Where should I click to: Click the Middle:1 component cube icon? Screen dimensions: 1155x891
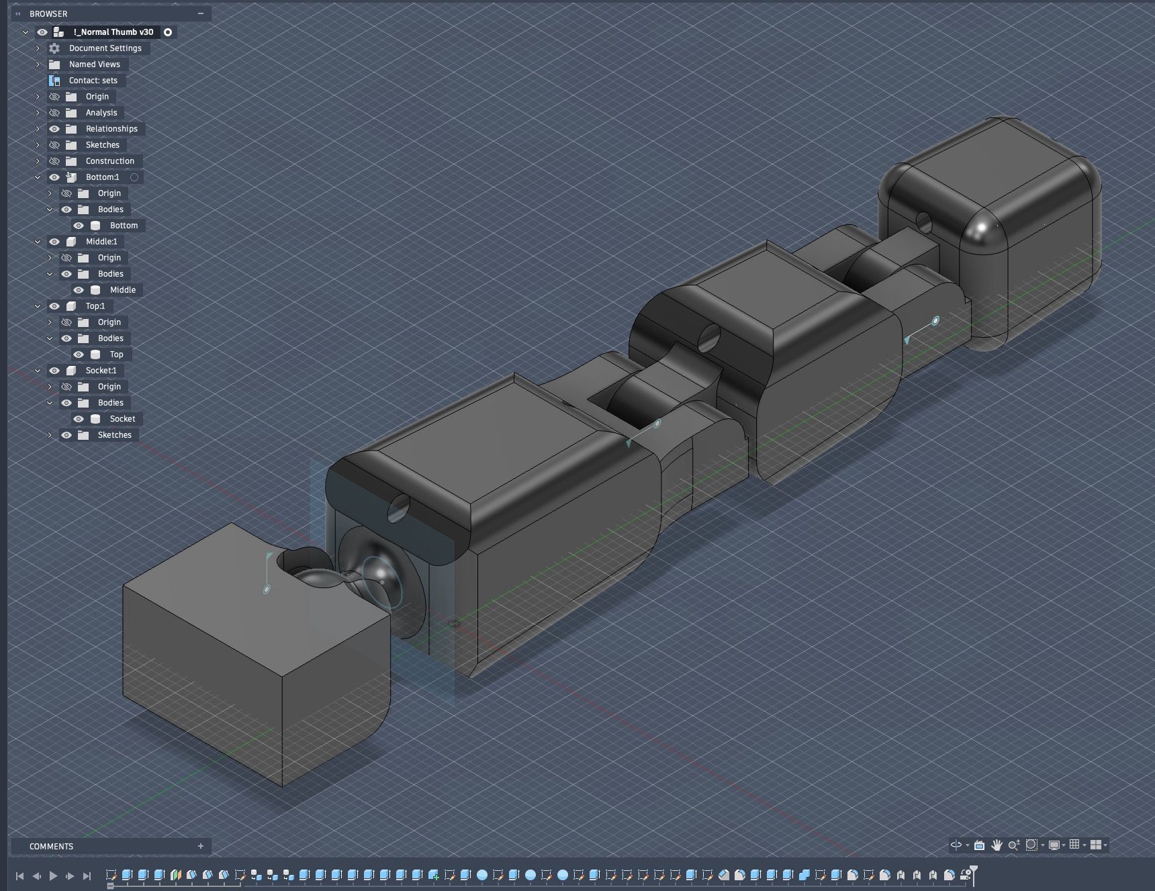click(x=71, y=242)
